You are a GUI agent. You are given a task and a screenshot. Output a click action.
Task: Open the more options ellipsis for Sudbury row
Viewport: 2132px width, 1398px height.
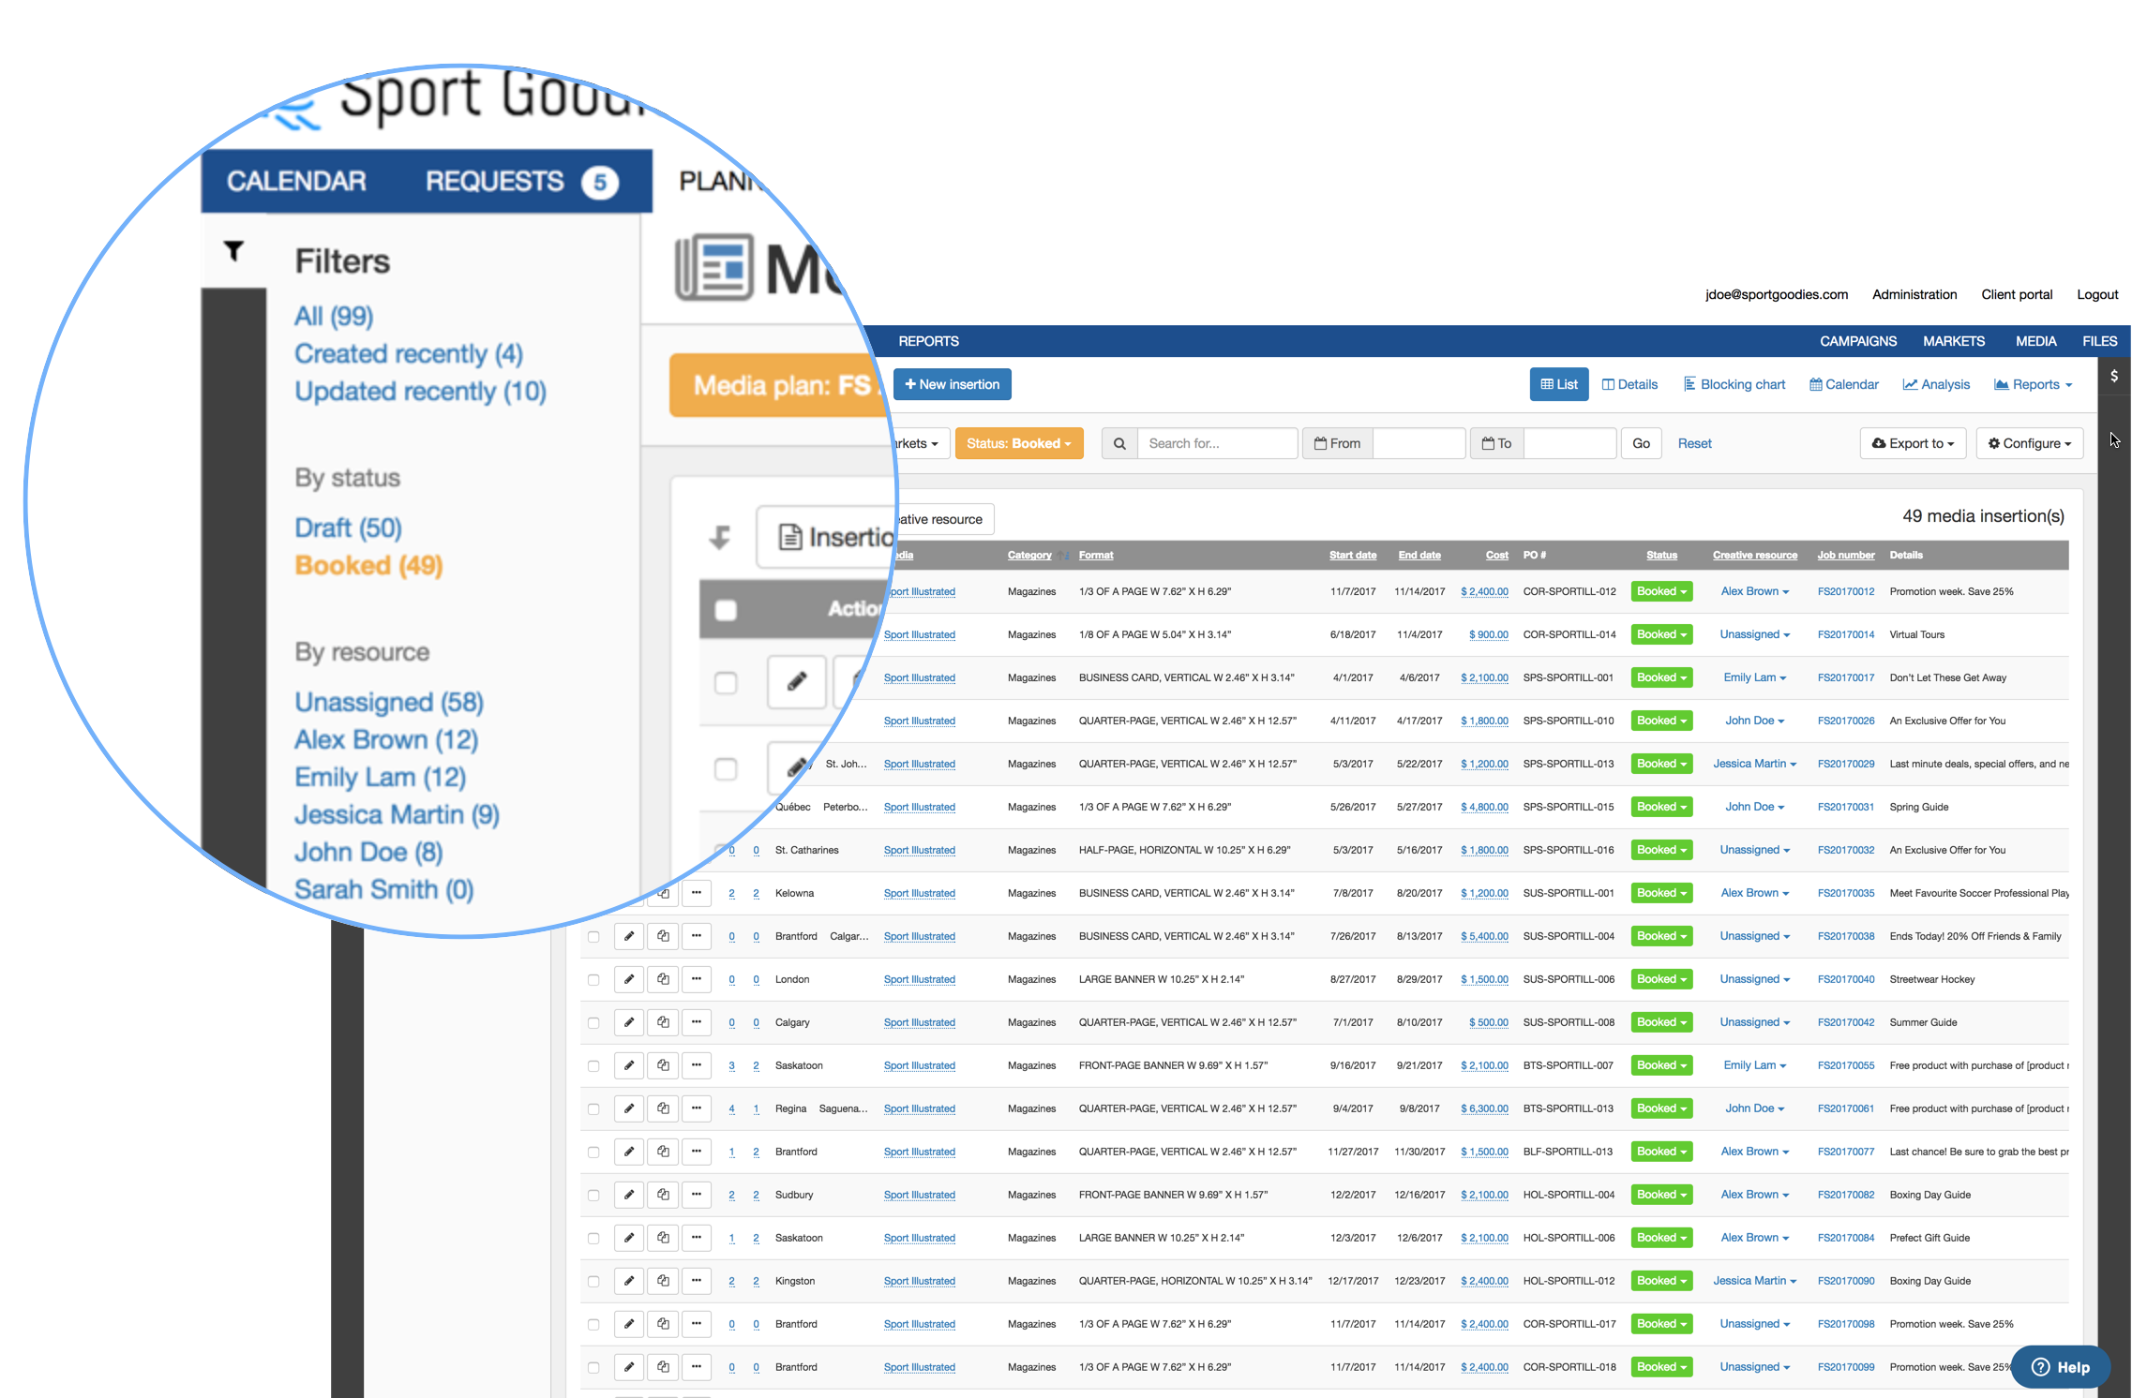pyautogui.click(x=696, y=1195)
